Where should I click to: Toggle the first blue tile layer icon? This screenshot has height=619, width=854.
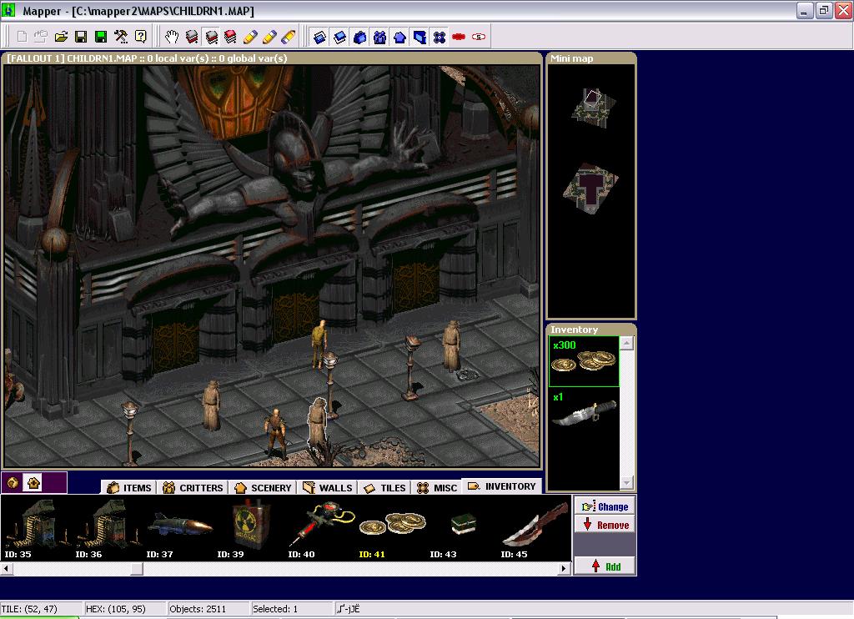(319, 37)
